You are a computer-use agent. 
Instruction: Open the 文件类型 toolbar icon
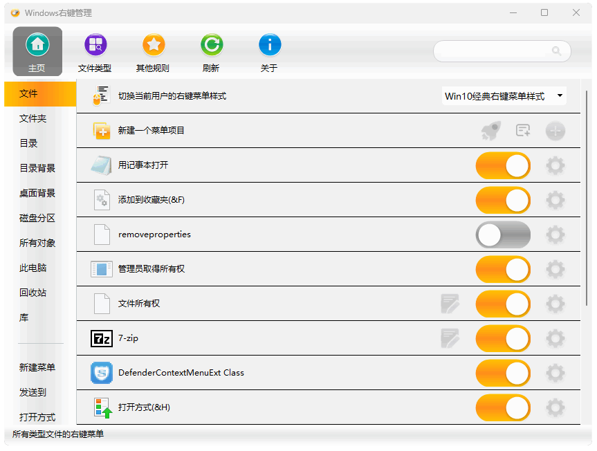click(95, 46)
